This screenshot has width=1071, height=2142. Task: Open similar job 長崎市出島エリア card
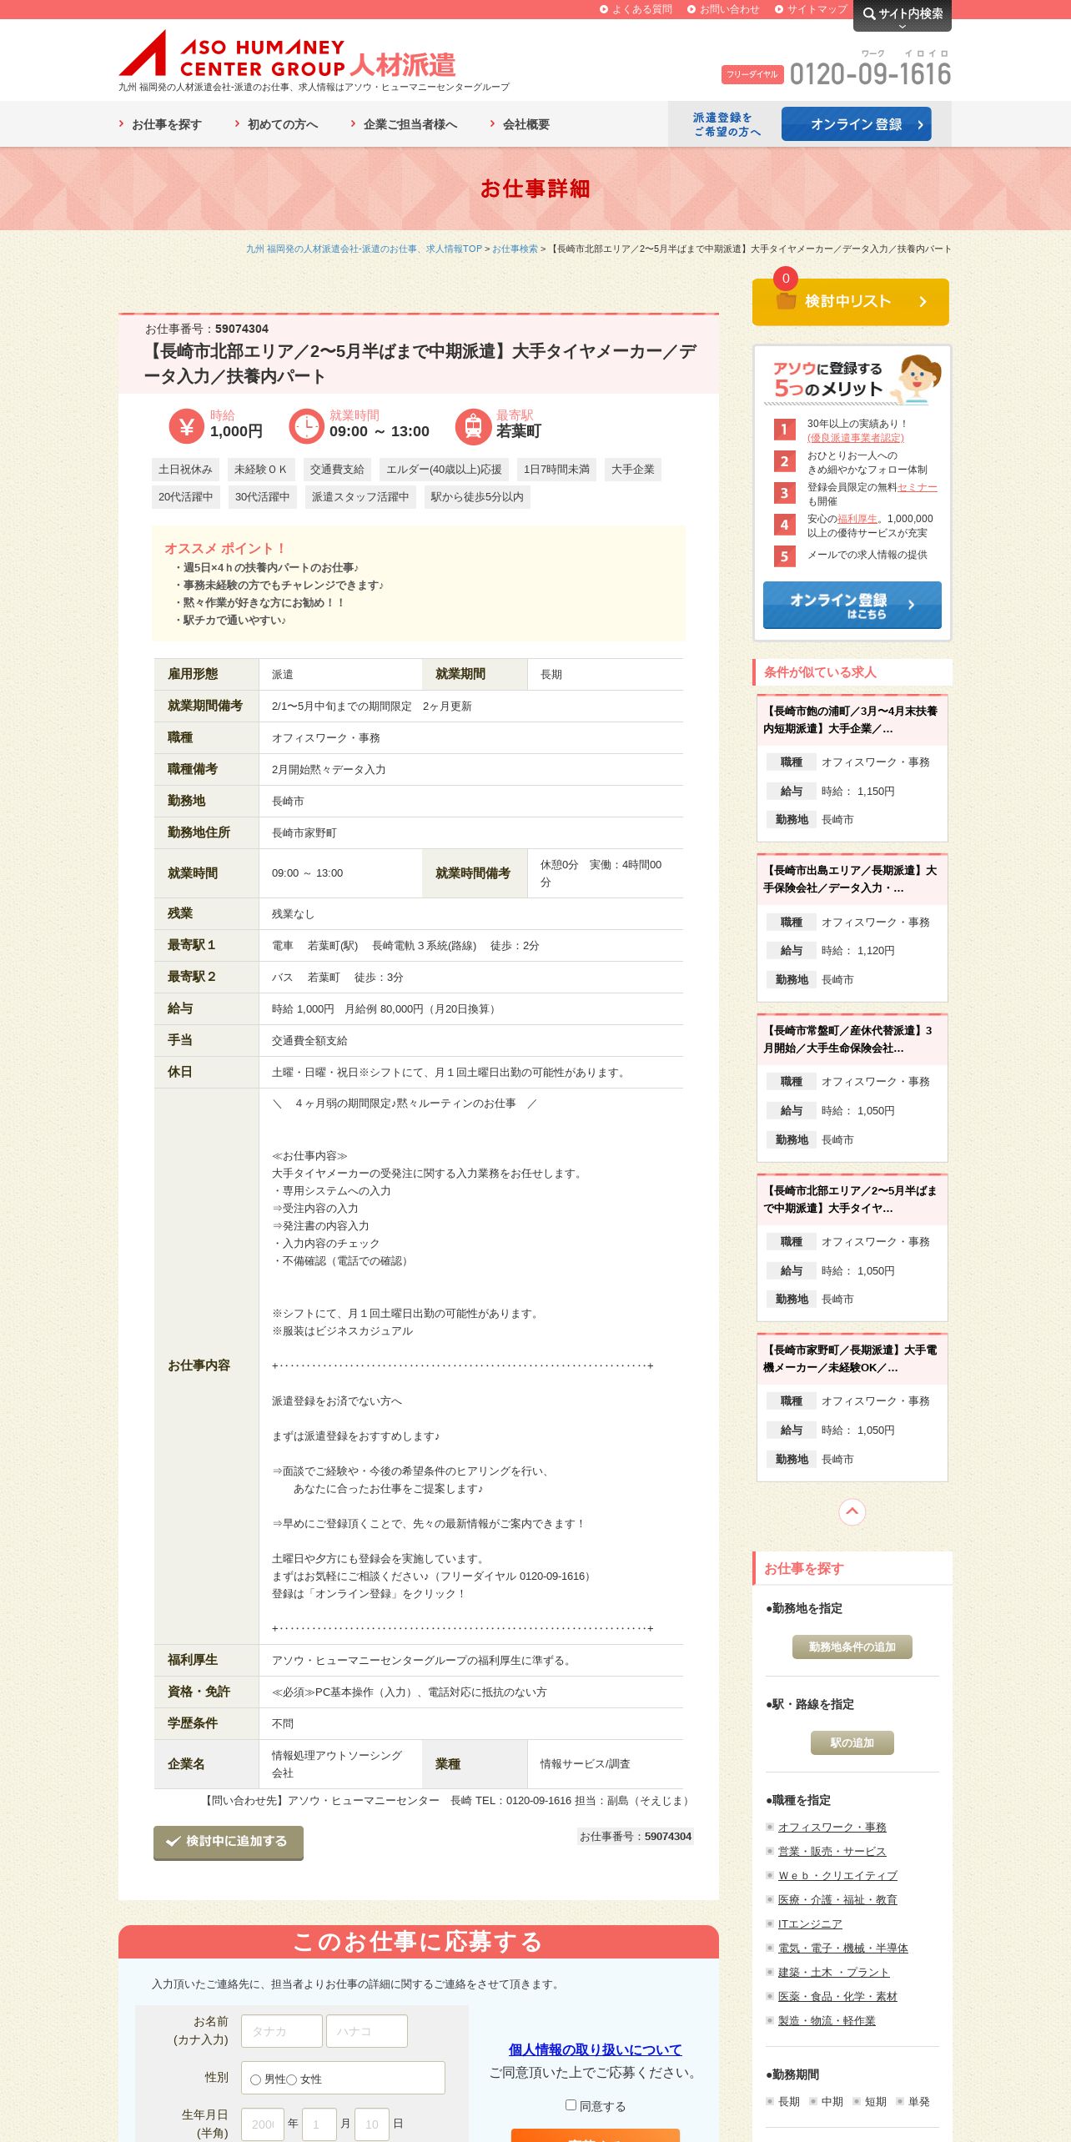pyautogui.click(x=852, y=928)
